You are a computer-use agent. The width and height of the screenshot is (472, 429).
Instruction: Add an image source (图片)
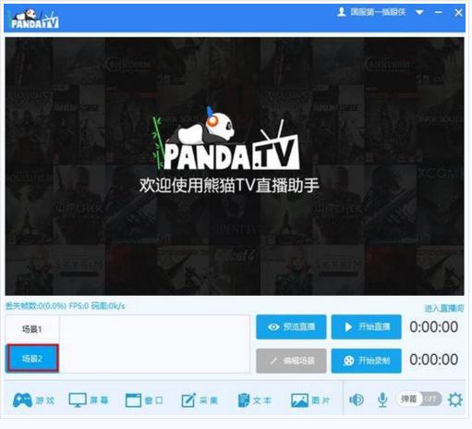coord(310,400)
